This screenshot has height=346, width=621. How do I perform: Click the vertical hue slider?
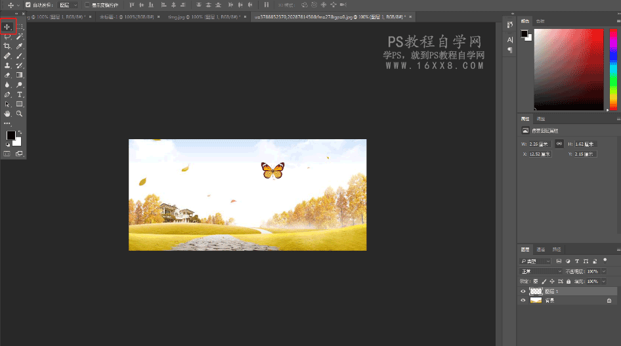[613, 70]
